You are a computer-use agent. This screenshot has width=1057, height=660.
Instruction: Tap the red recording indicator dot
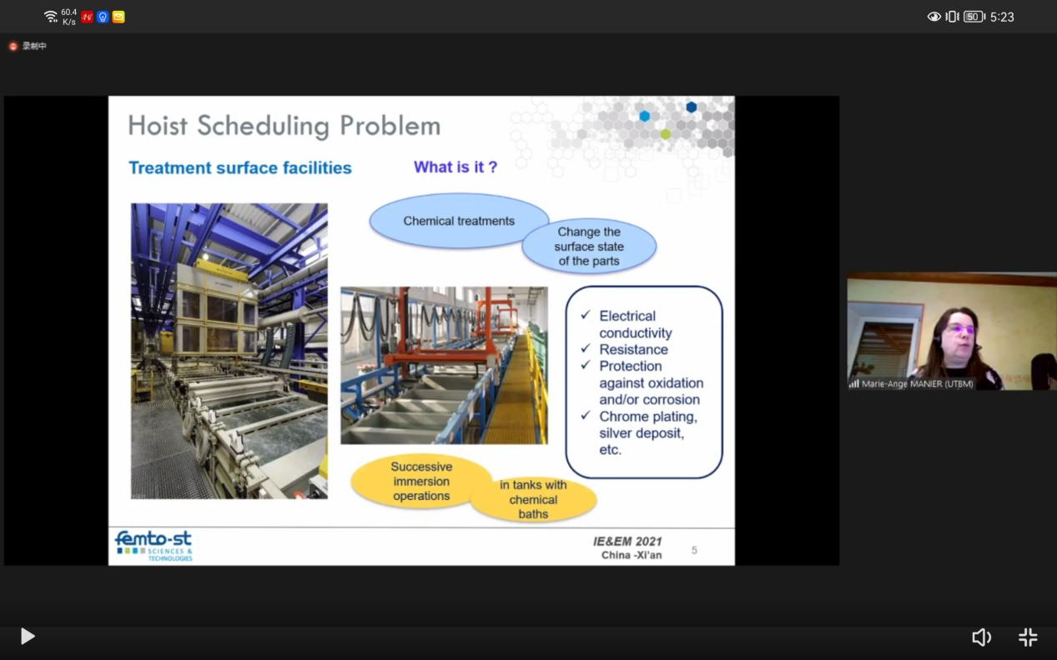point(13,47)
